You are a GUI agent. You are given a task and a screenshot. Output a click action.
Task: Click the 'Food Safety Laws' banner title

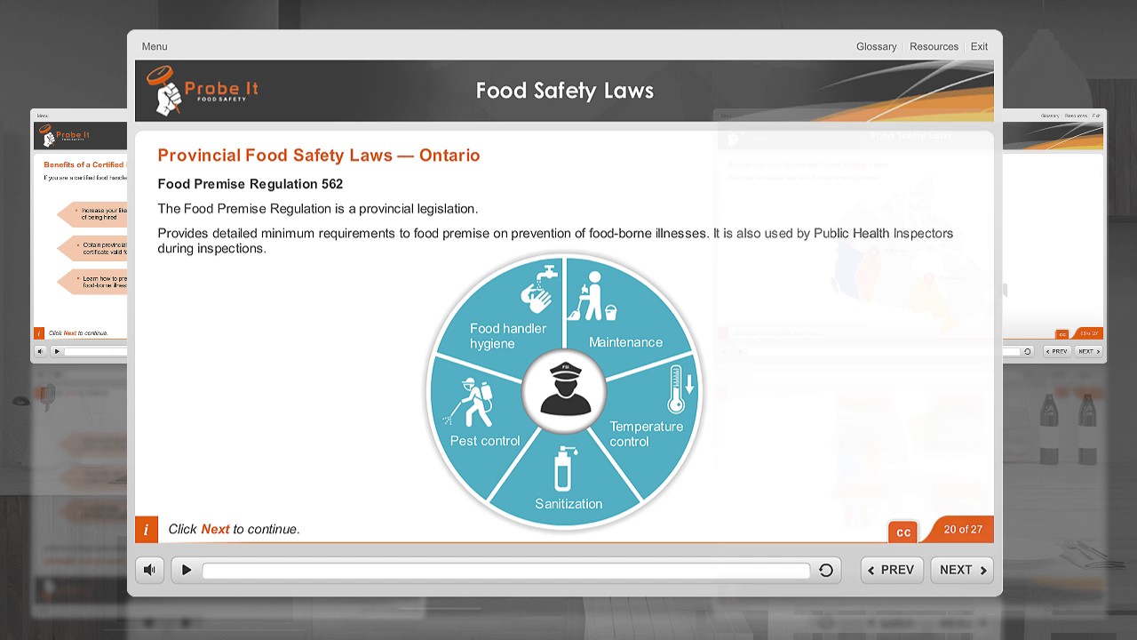coord(565,91)
